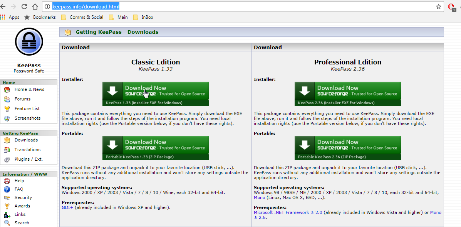
Task: Click the Security icon in sidebar
Action: 7,198
